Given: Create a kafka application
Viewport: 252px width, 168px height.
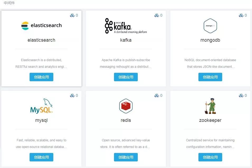Looking at the screenshot, I should (126, 77).
